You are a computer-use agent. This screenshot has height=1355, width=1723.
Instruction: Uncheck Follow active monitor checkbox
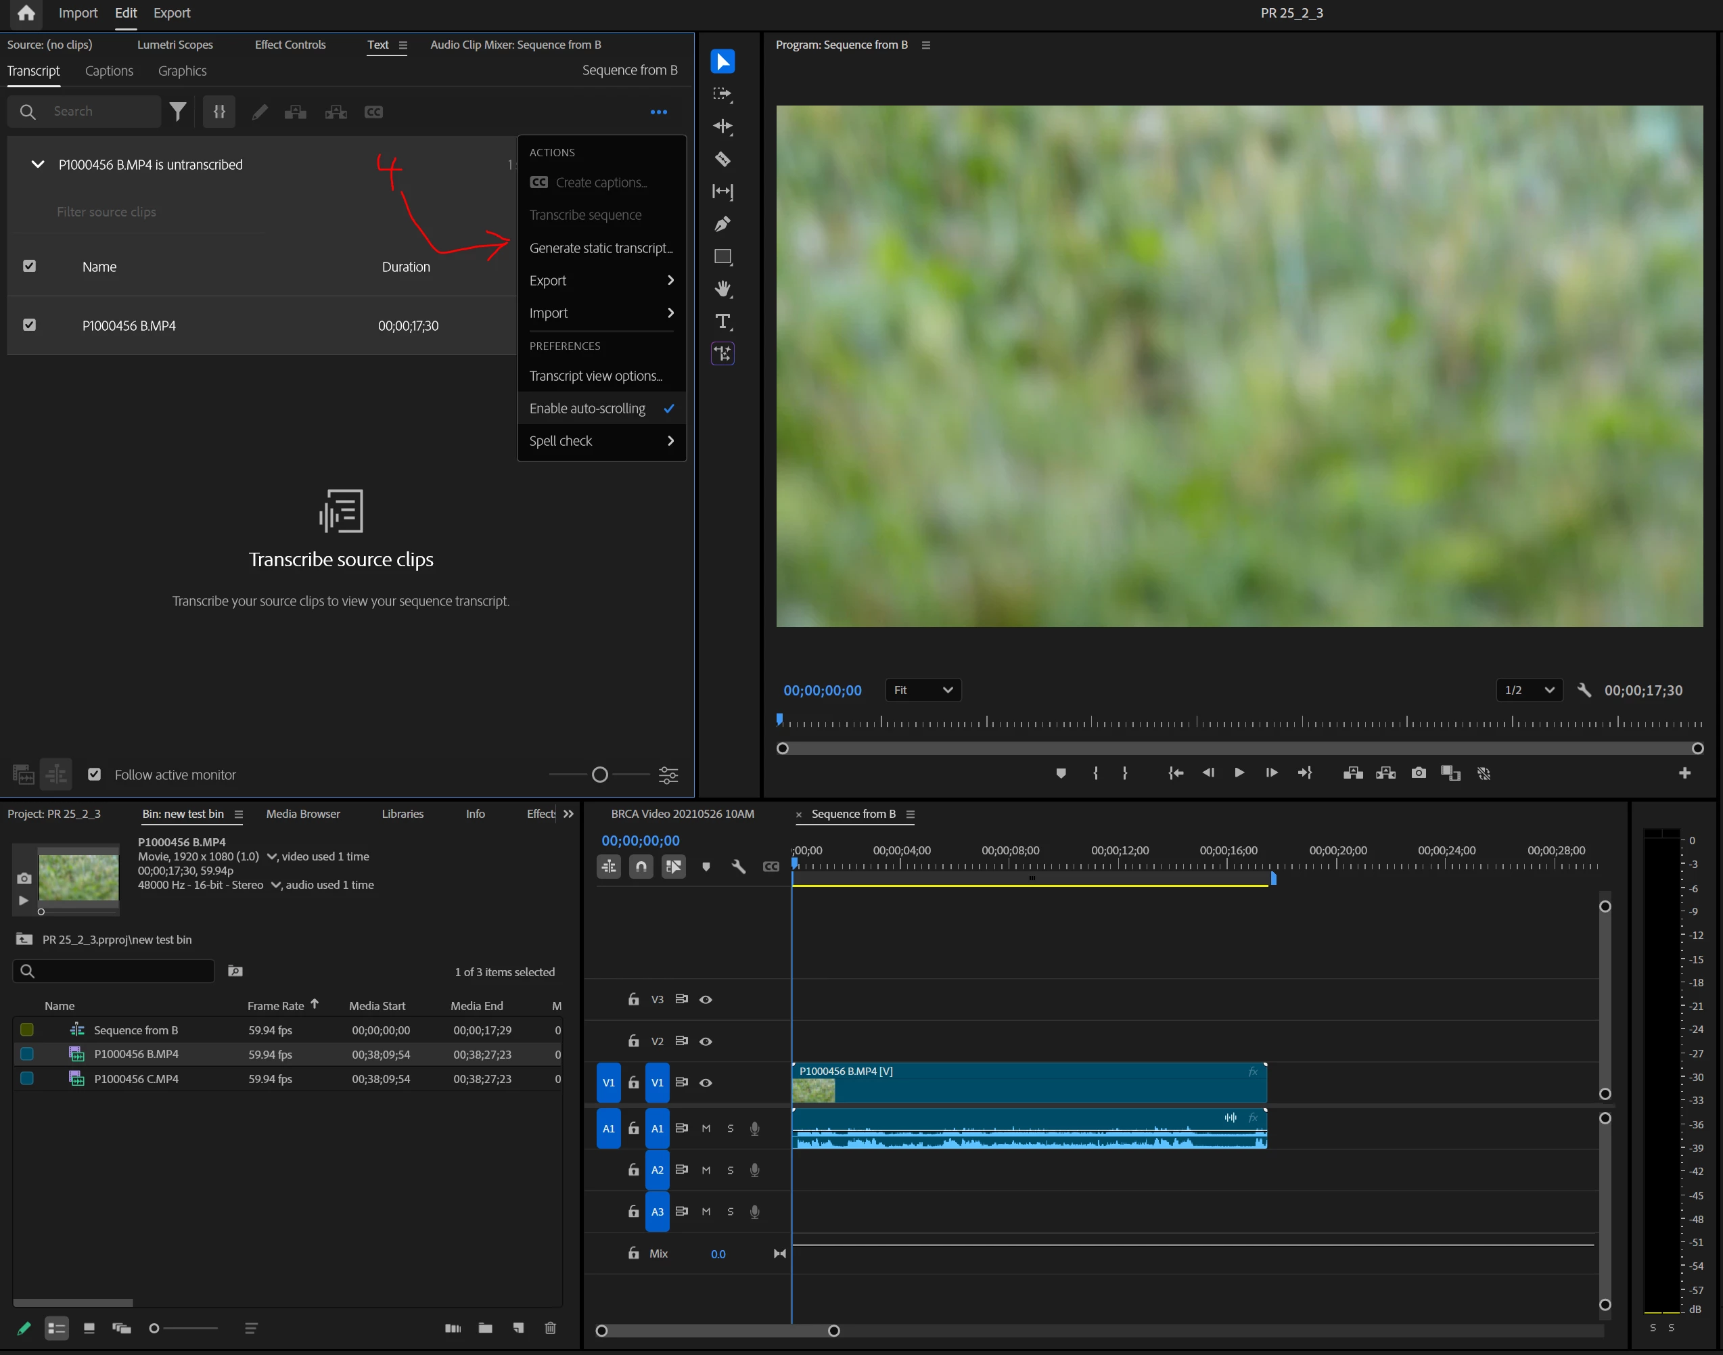pyautogui.click(x=95, y=775)
